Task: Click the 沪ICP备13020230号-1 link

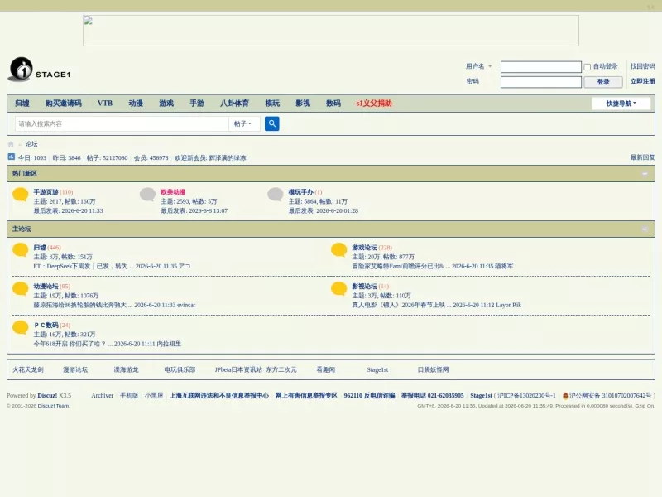Action: [526, 396]
